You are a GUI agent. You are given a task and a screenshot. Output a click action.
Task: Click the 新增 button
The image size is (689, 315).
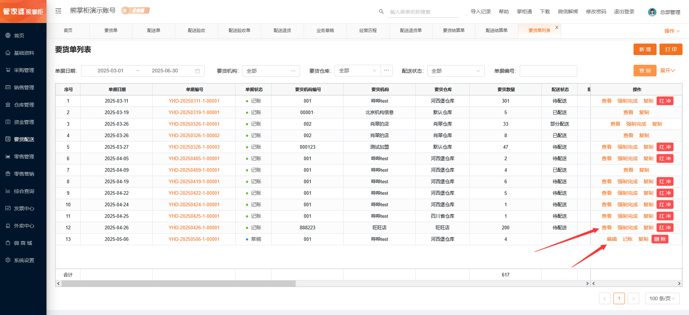click(645, 49)
